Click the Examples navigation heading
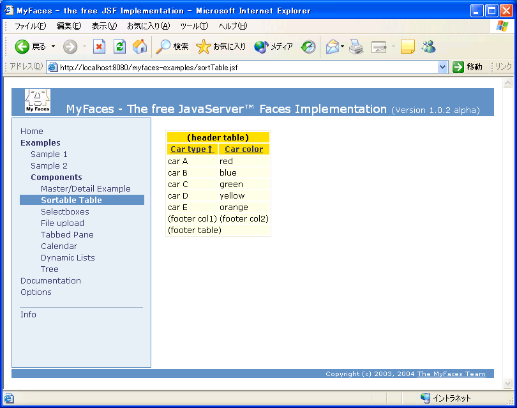The width and height of the screenshot is (517, 408). pyautogui.click(x=40, y=143)
